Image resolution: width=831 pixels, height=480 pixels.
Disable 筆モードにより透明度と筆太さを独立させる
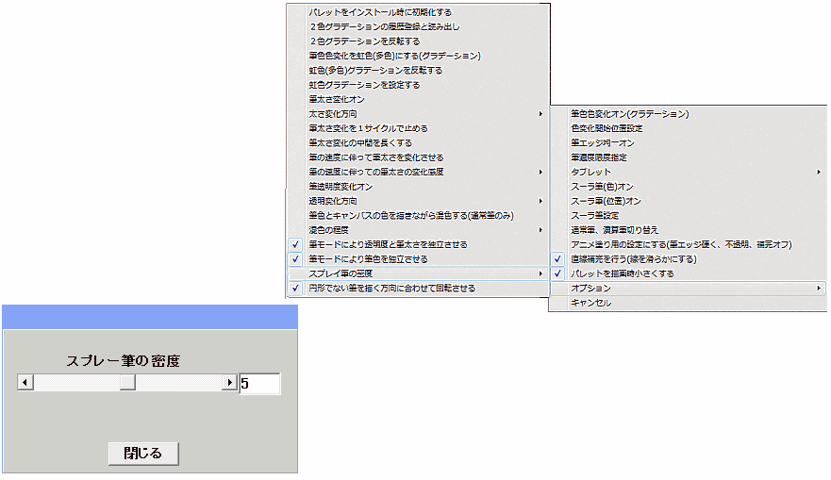coord(387,244)
